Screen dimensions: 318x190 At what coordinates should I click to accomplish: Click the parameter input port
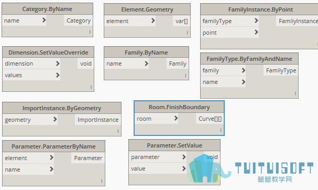click(158, 157)
